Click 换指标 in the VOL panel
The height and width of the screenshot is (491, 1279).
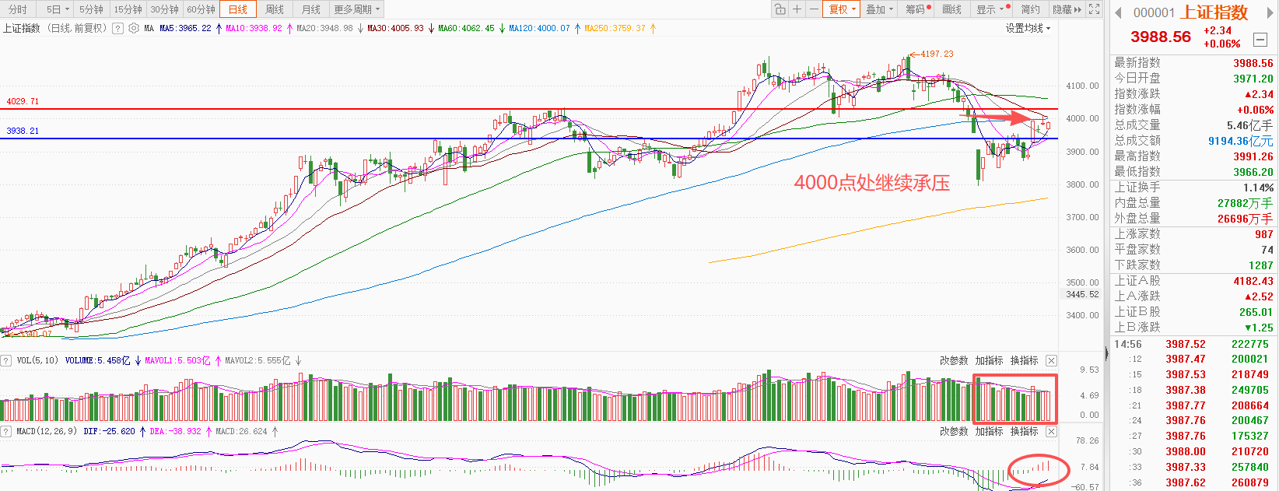coord(1024,360)
